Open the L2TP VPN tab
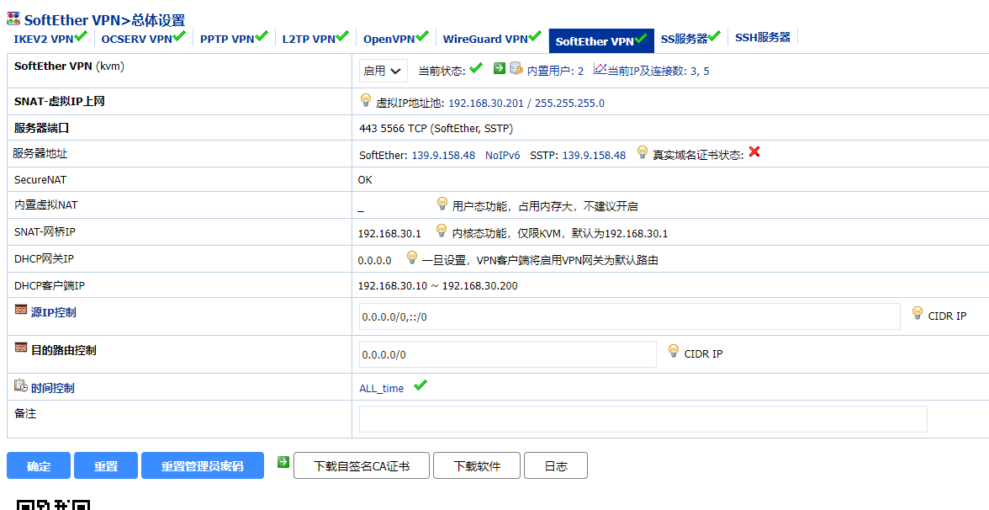 pos(315,38)
